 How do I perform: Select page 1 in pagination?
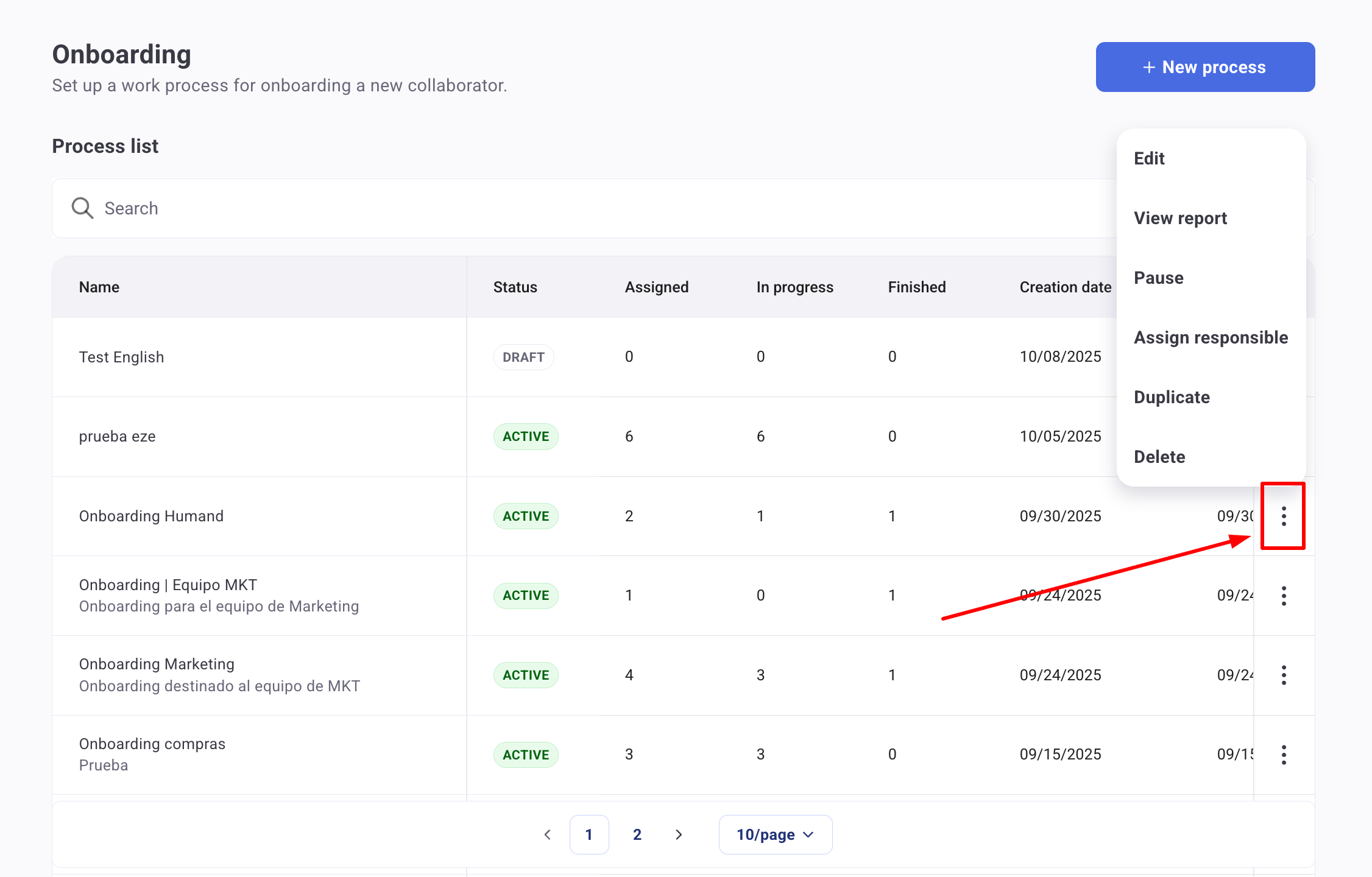[x=589, y=834]
